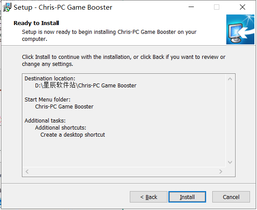
Task: Click the horizontal scroll right arrow
Action: (221, 172)
